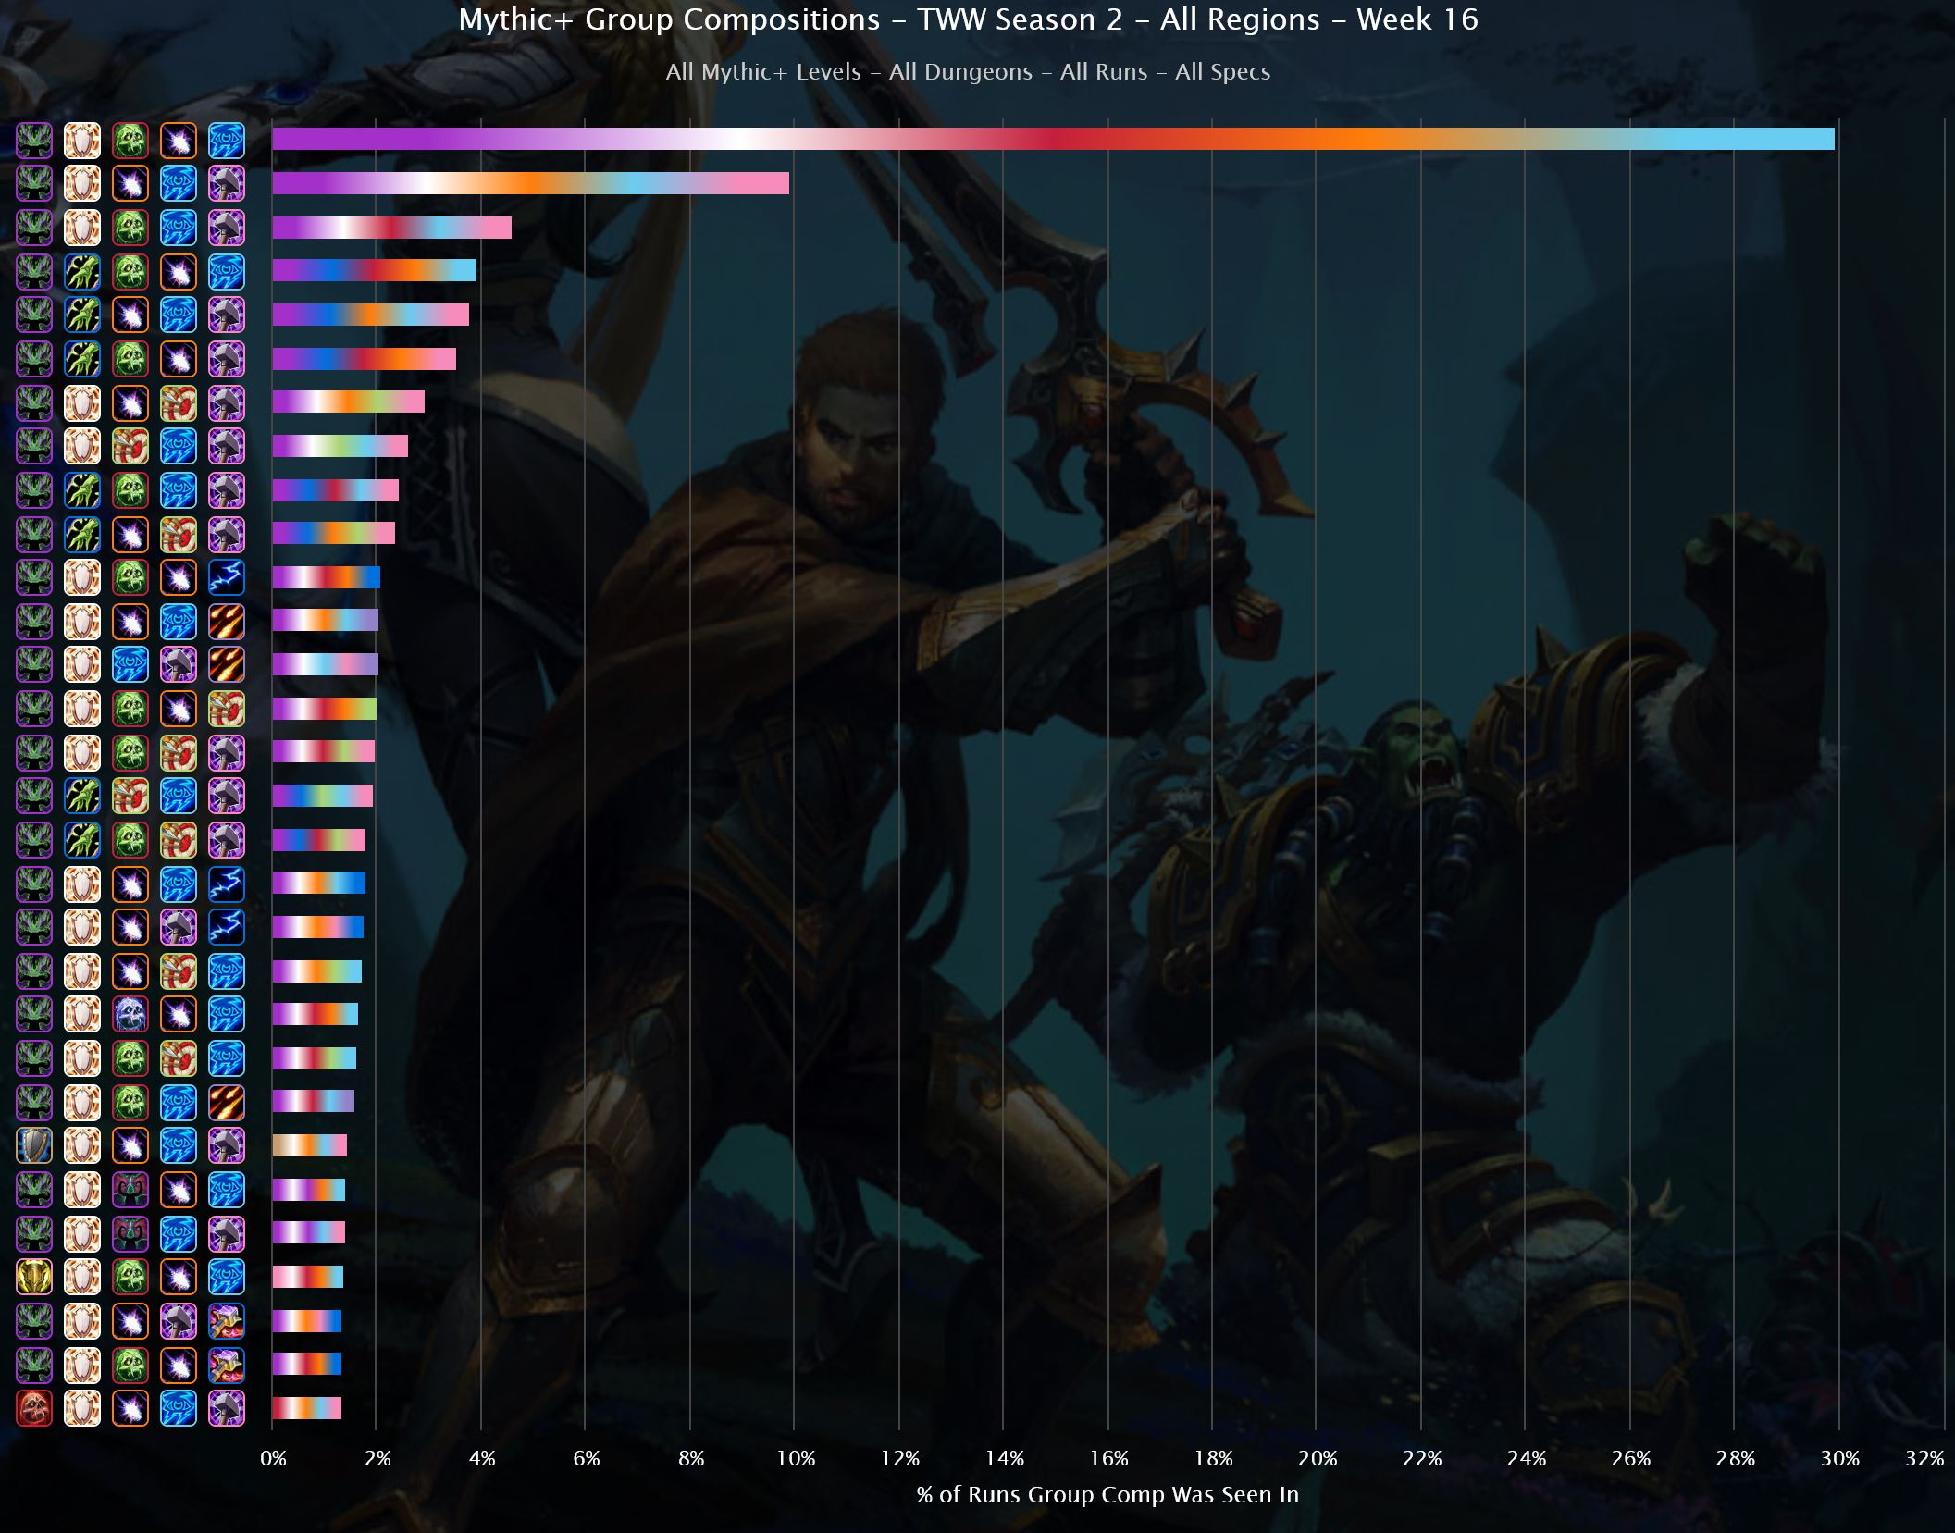1955x1533 pixels.
Task: Select green Unholy skull icon in the 30% row
Action: tap(130, 141)
